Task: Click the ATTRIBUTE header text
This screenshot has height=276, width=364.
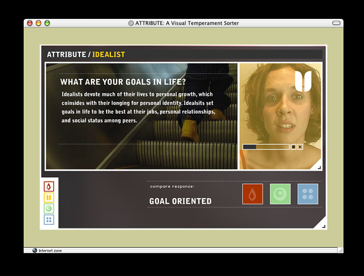Action: [67, 54]
